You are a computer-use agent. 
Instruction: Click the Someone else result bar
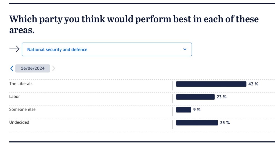pyautogui.click(x=183, y=110)
